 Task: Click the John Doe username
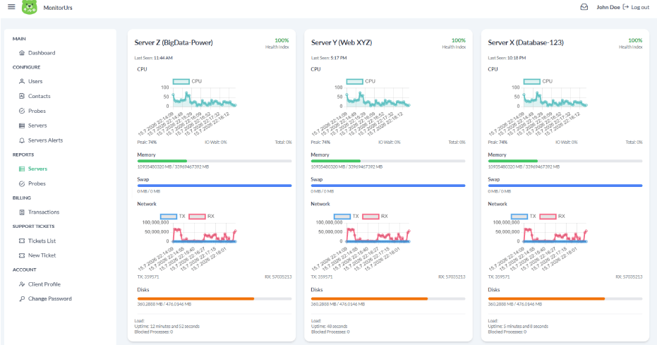tap(608, 7)
